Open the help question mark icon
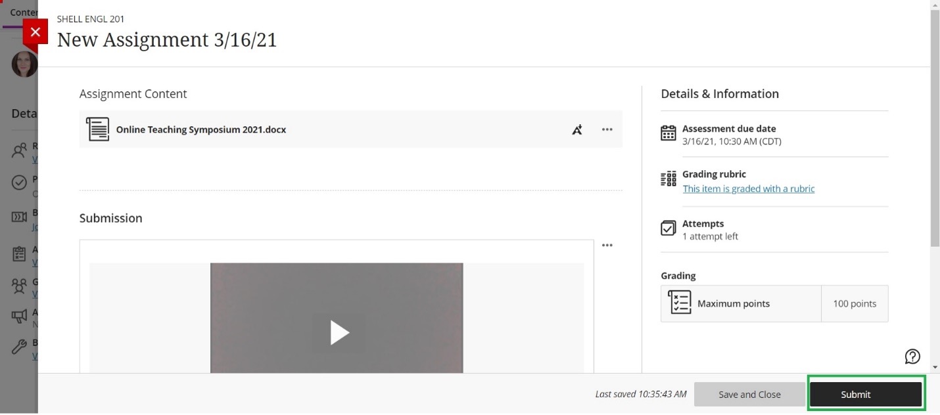The image size is (940, 415). point(912,356)
